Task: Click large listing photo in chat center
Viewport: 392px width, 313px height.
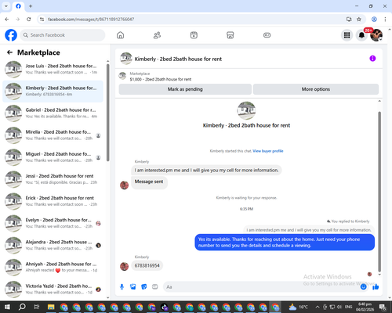Action: pyautogui.click(x=246, y=110)
